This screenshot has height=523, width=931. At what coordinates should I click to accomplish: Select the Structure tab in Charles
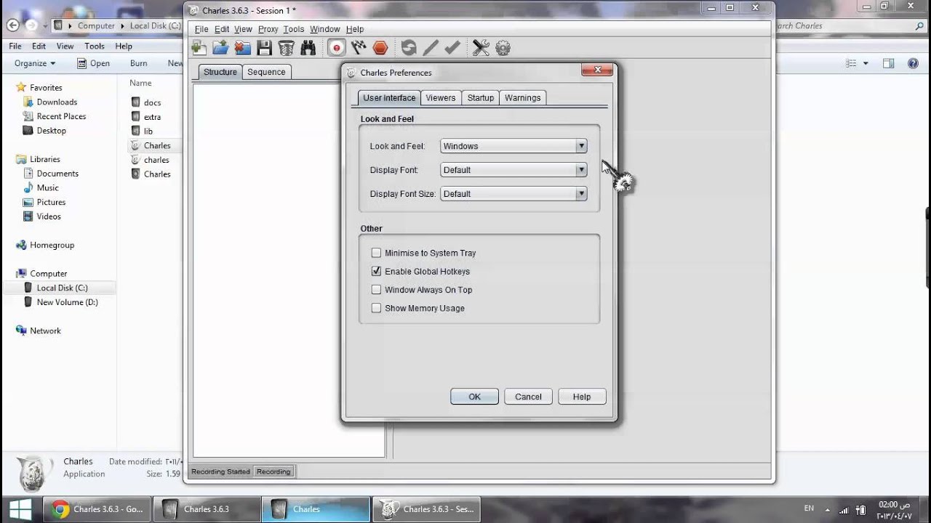coord(220,72)
